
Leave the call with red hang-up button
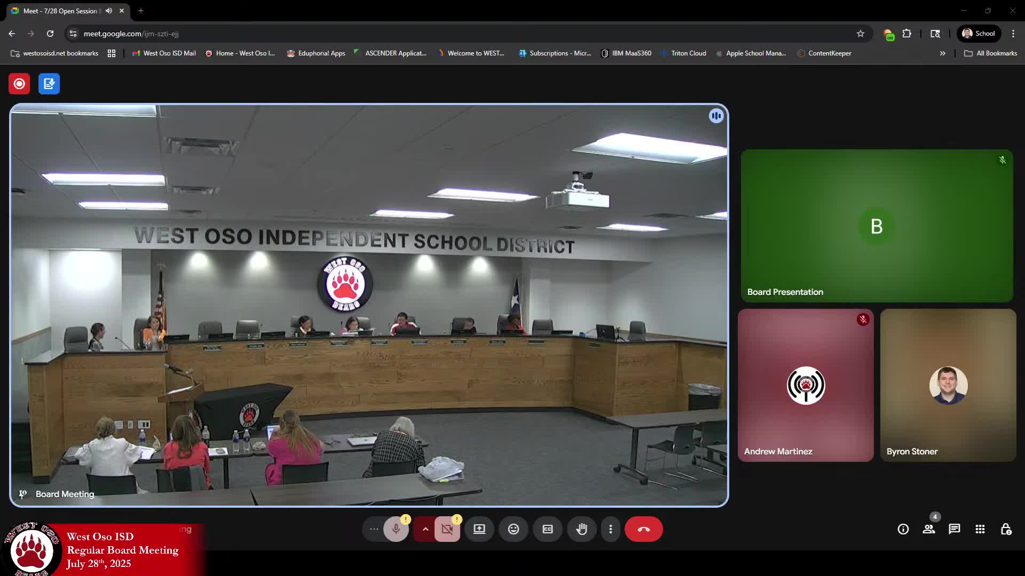[x=644, y=529]
